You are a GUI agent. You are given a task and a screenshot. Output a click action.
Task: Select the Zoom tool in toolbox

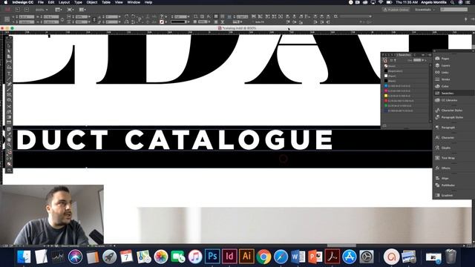(9, 145)
